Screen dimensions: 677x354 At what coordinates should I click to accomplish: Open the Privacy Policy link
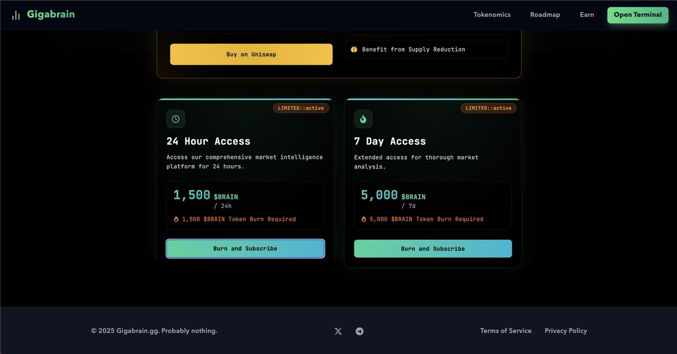[566, 331]
